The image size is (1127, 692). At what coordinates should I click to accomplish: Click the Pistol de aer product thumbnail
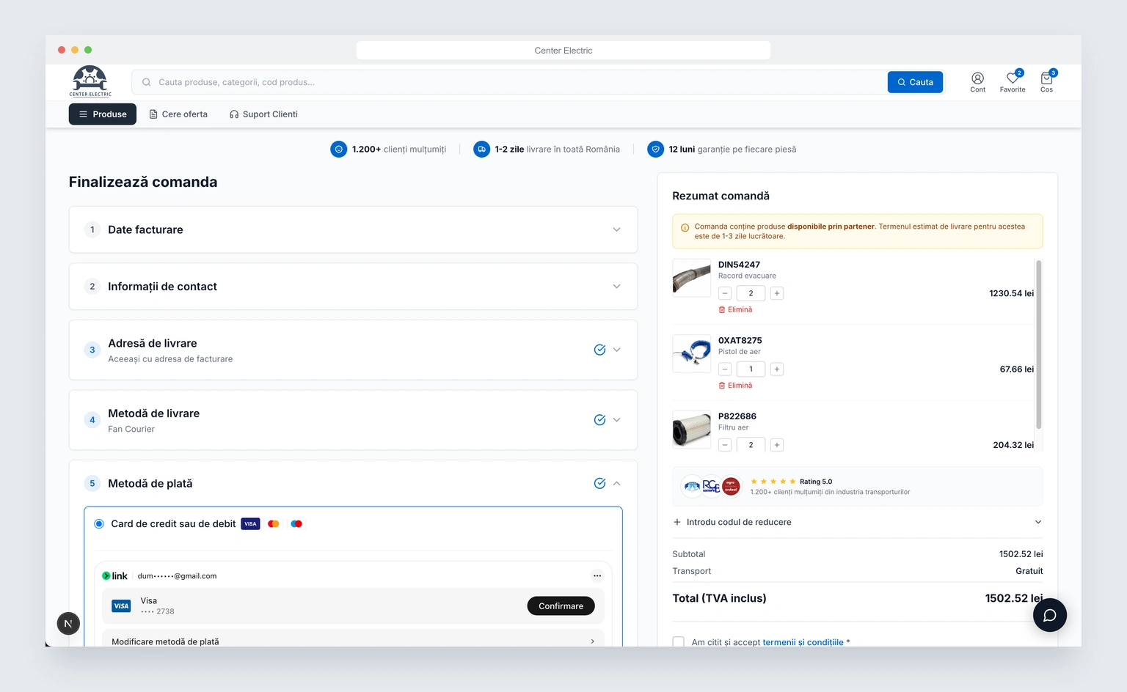pos(692,353)
